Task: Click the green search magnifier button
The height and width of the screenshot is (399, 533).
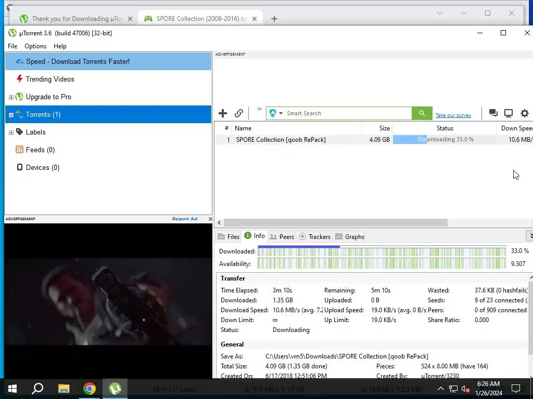Action: pyautogui.click(x=422, y=113)
